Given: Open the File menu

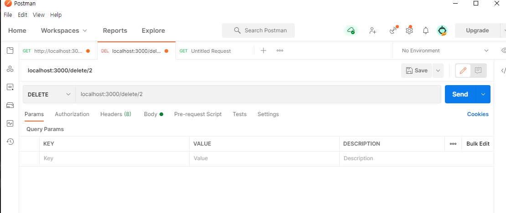Looking at the screenshot, I should [x=8, y=15].
